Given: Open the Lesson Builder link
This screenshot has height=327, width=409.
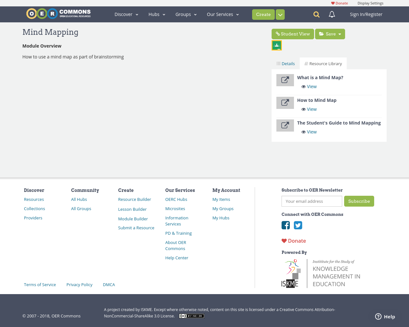Looking at the screenshot, I should point(132,209).
